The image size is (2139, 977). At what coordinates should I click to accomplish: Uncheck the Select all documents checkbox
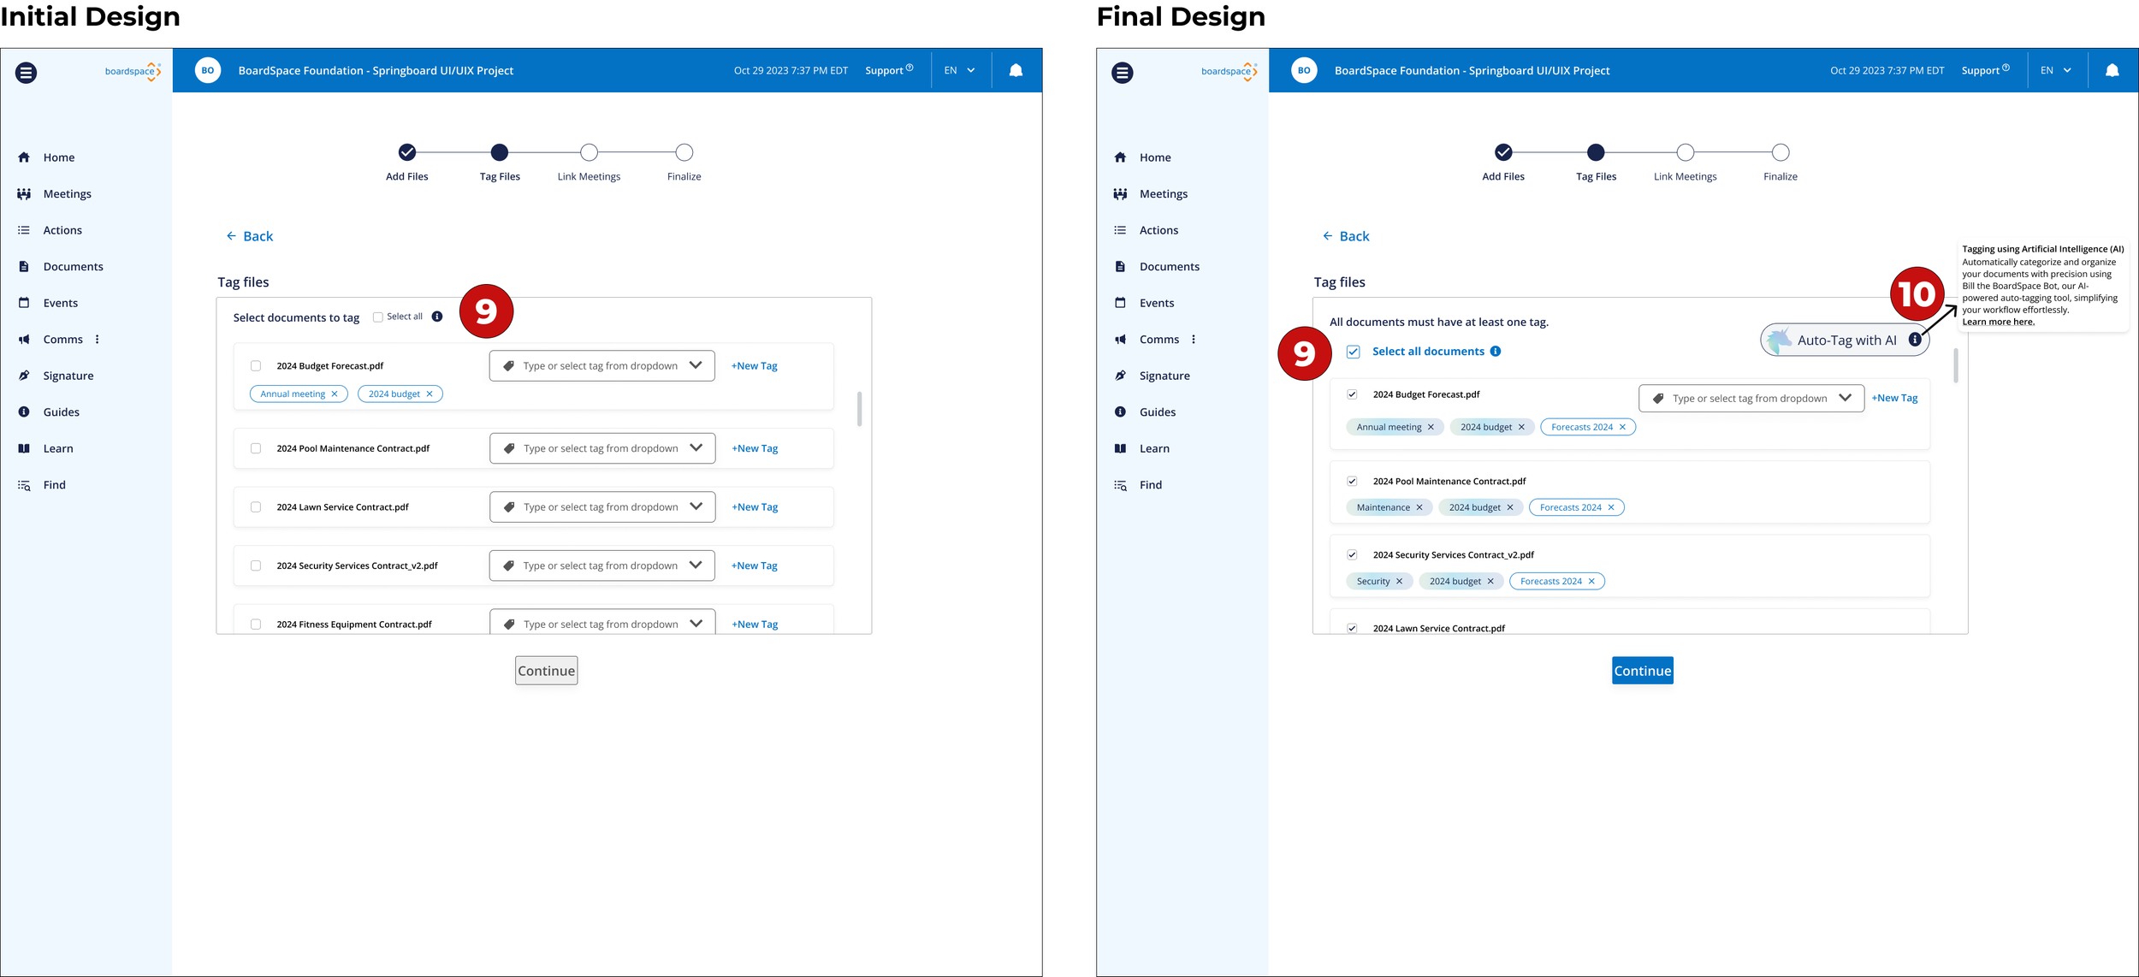click(1353, 352)
